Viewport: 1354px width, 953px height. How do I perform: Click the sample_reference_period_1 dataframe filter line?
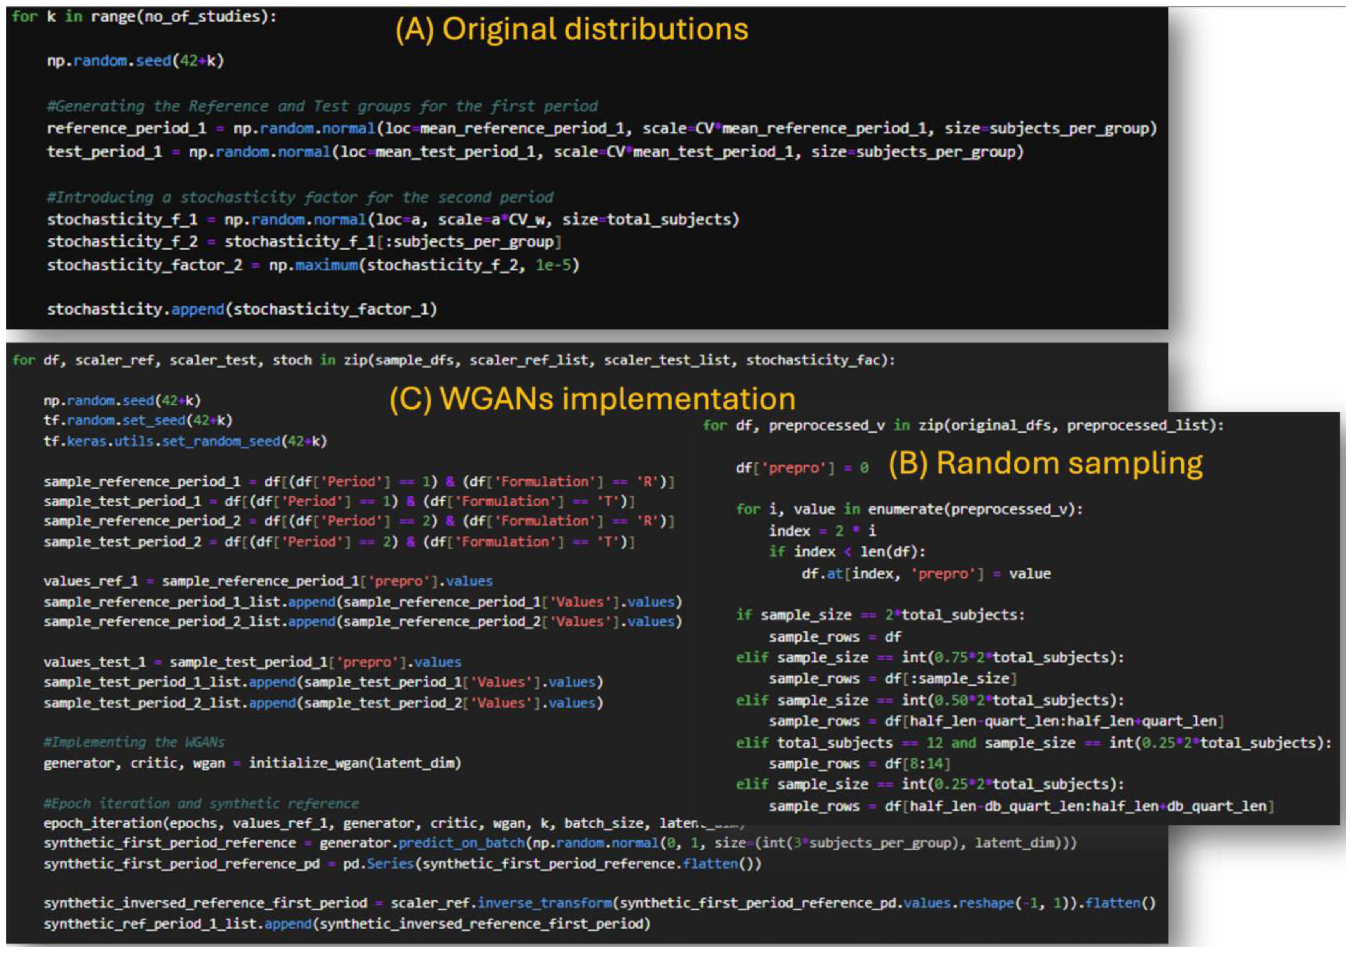359,482
